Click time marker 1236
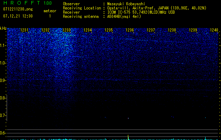Screen dimensions: 221x140 click(130, 30)
